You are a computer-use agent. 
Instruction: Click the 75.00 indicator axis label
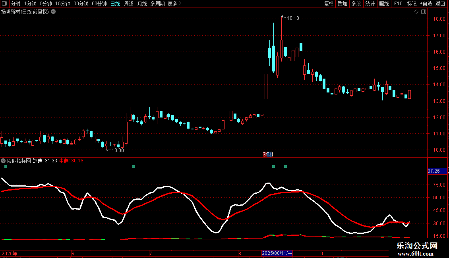point(439,185)
